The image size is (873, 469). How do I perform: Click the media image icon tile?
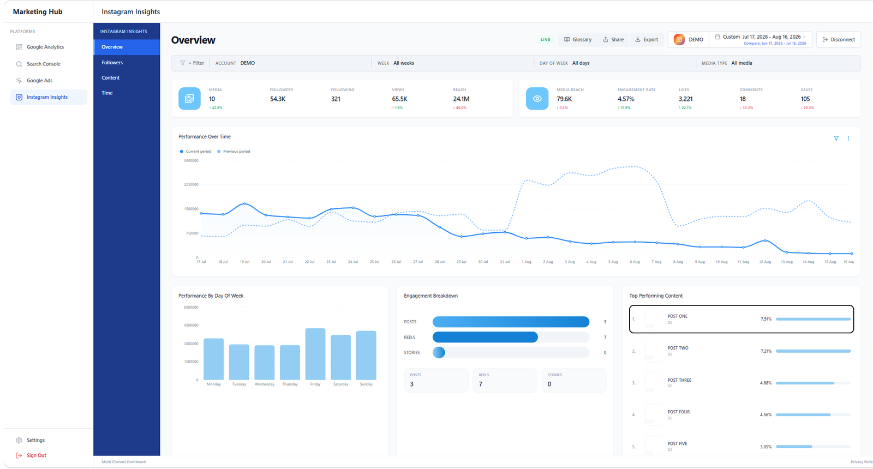[x=189, y=99]
